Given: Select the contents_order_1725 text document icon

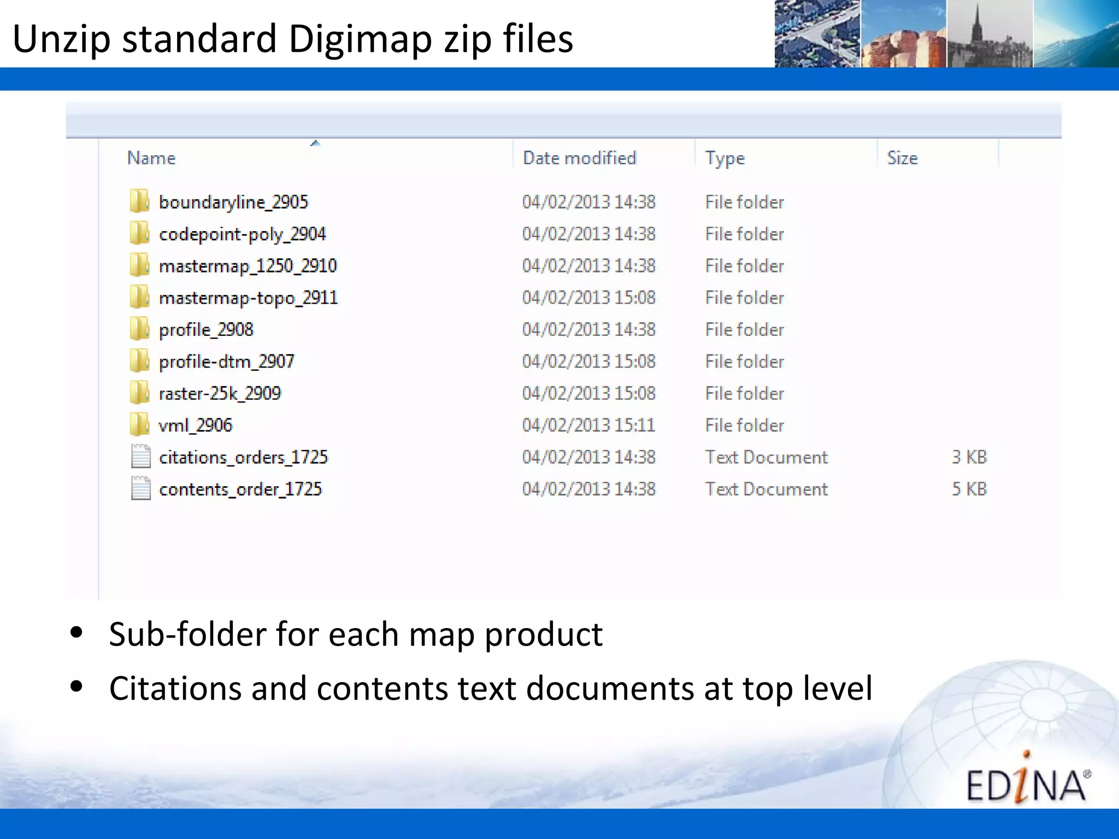Looking at the screenshot, I should 140,488.
